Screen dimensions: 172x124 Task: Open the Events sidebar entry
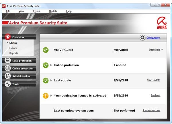[x=13, y=48]
